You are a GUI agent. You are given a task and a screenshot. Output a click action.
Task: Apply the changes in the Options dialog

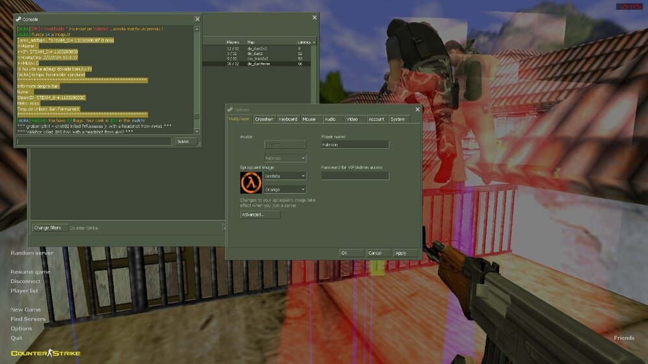pos(402,253)
